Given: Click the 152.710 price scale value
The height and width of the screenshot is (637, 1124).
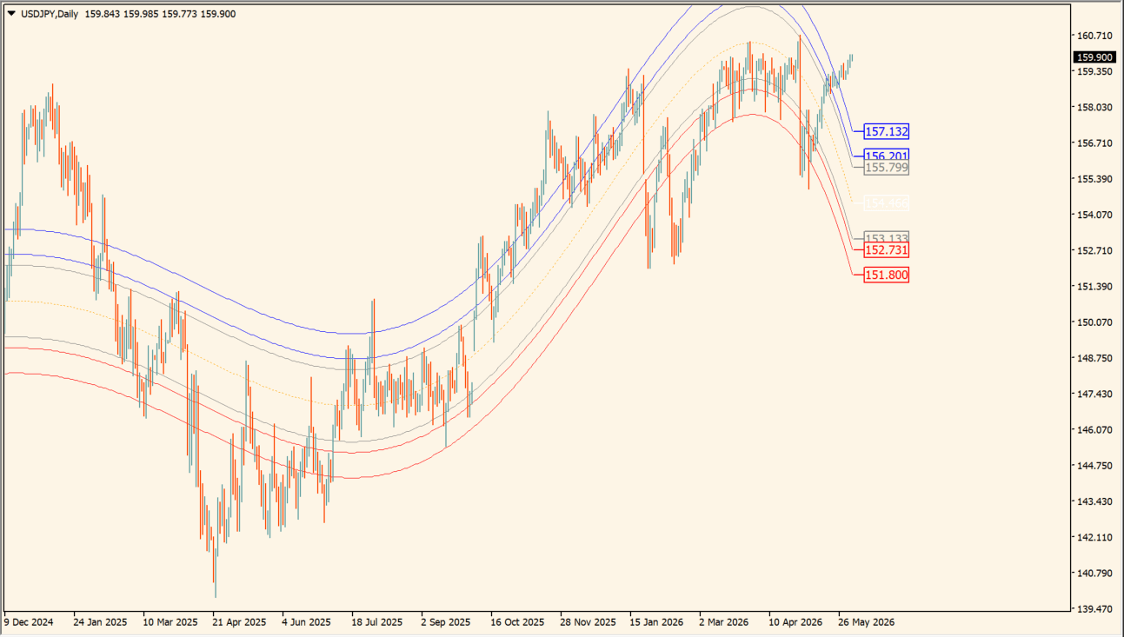Looking at the screenshot, I should click(x=1094, y=251).
